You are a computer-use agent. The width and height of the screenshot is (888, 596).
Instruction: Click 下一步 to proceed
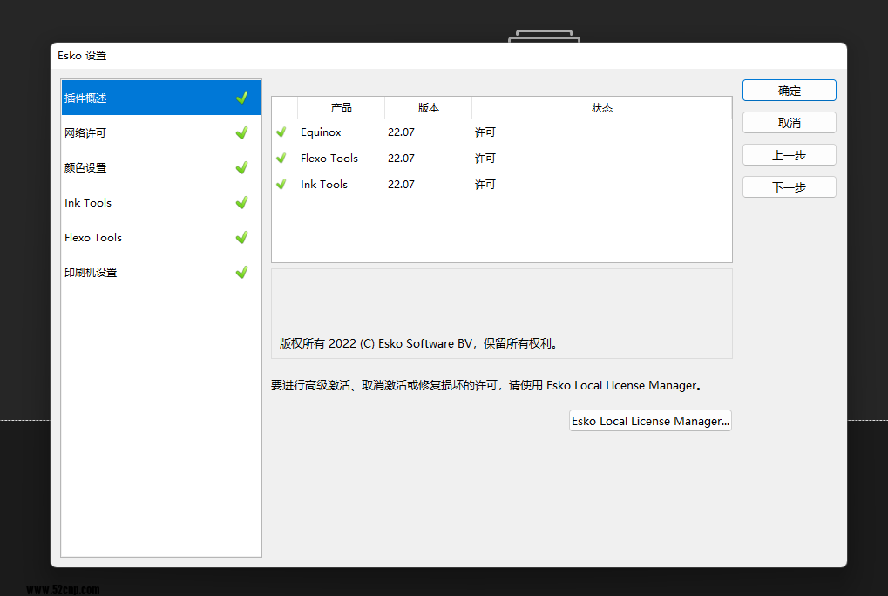point(789,186)
